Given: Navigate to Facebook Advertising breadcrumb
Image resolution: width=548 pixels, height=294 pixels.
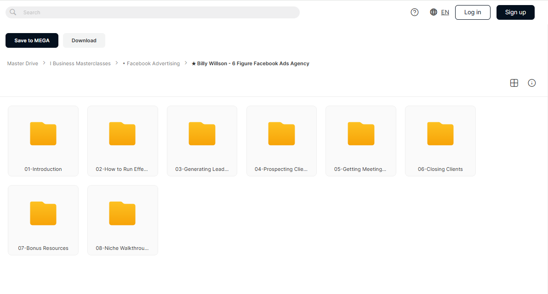Looking at the screenshot, I should point(151,63).
